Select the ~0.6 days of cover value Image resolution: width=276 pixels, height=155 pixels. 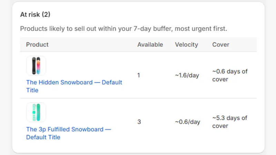230,75
